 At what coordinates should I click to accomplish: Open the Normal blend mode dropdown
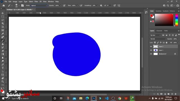[x=158, y=39]
